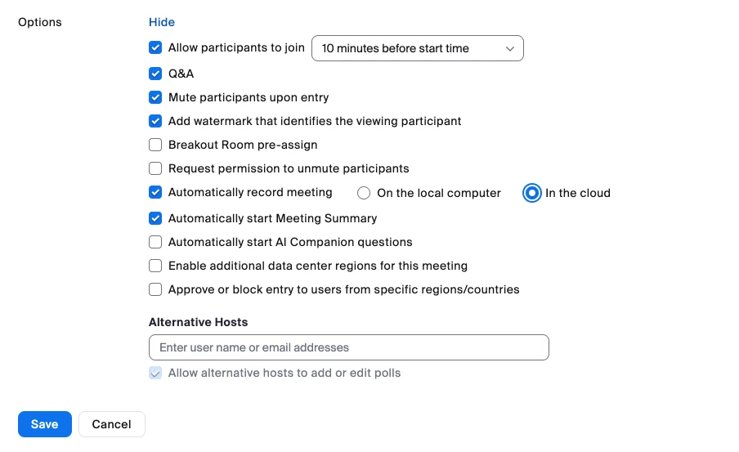Toggle Allow alternative hosts to edit polls
Viewport: 739px width, 452px height.
155,374
